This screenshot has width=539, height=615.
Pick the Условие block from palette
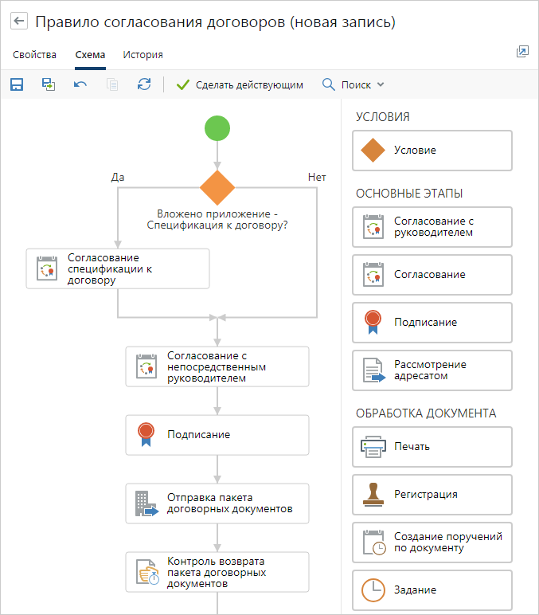pos(432,151)
